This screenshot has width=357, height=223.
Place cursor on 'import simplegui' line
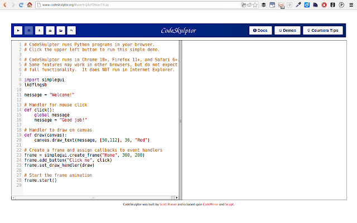coord(45,80)
